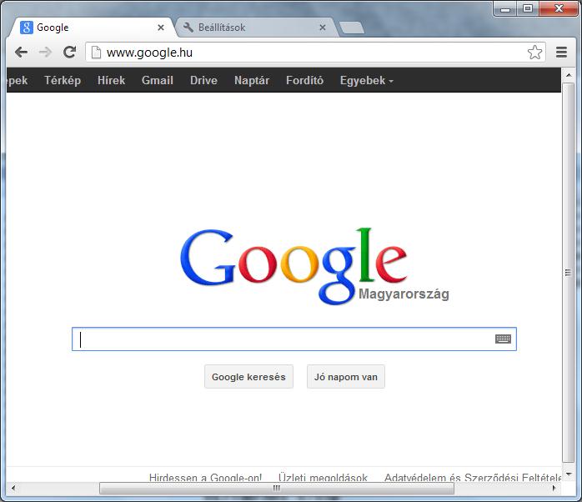Viewport: 582px width, 502px height.
Task: Open a new tab with the blank tab button
Action: pyautogui.click(x=352, y=28)
